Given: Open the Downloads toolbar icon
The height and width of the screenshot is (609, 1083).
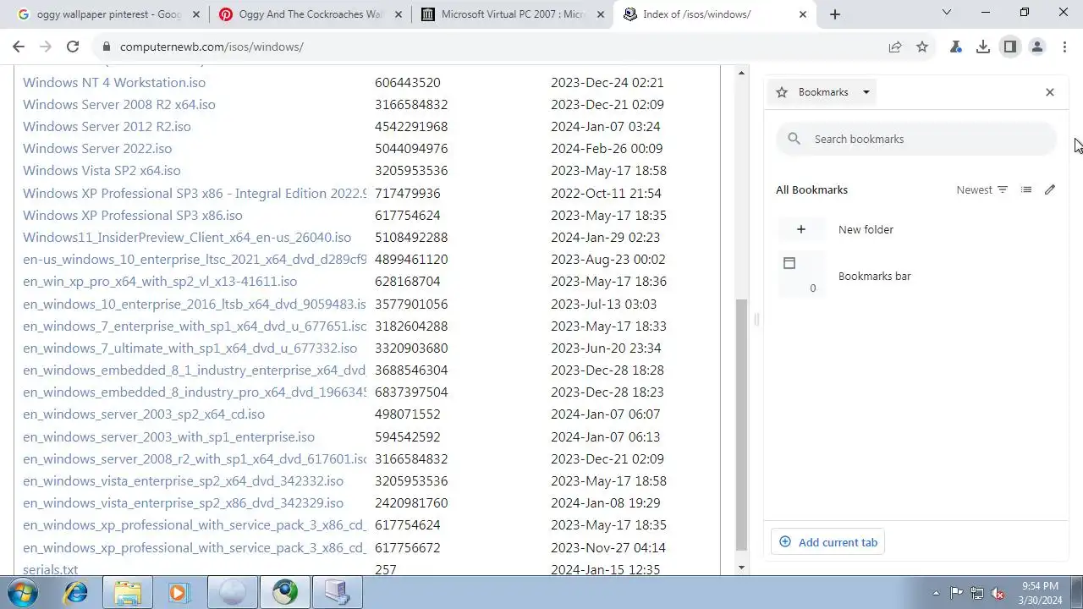Looking at the screenshot, I should (983, 47).
